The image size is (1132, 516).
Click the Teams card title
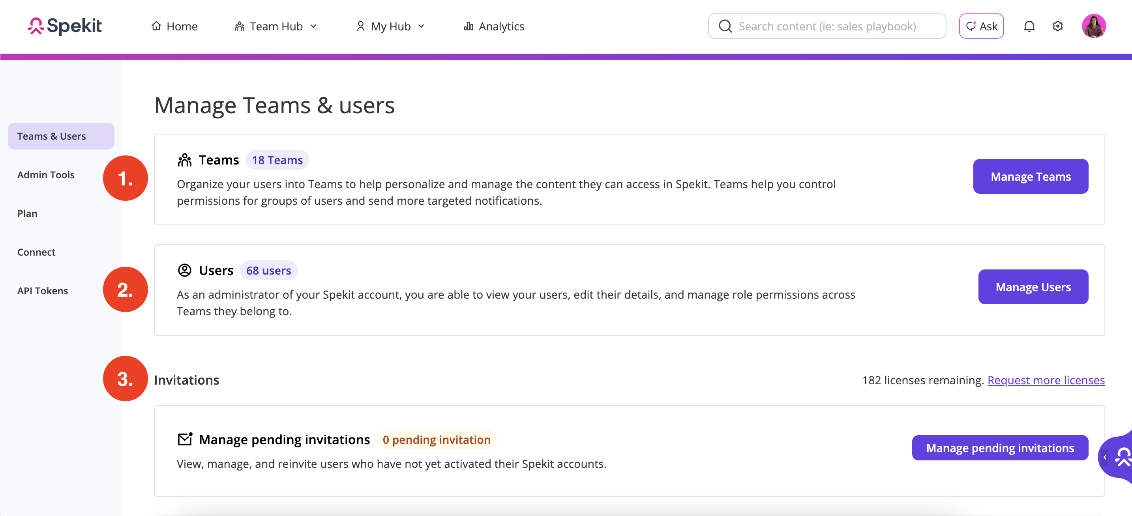[x=219, y=160]
